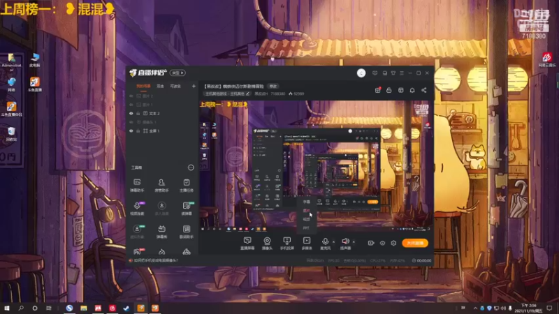Viewport: 559px width, 314px height.
Task: Open the 歌词助手 tool
Action: click(x=187, y=232)
